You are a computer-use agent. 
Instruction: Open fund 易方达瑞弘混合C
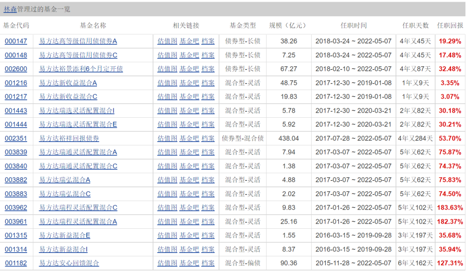point(65,194)
